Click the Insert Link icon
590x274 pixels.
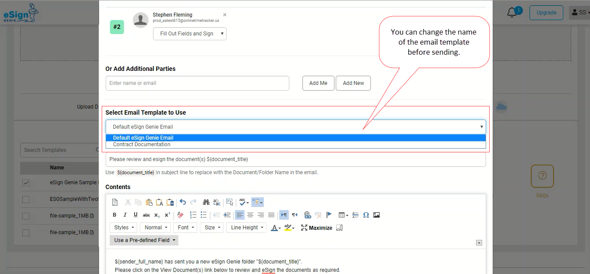(x=307, y=215)
